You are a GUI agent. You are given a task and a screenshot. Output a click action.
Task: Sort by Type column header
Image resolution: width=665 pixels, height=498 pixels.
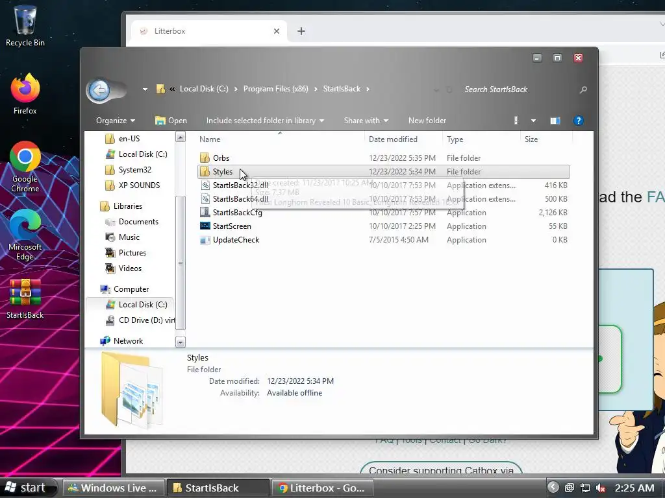pyautogui.click(x=481, y=139)
